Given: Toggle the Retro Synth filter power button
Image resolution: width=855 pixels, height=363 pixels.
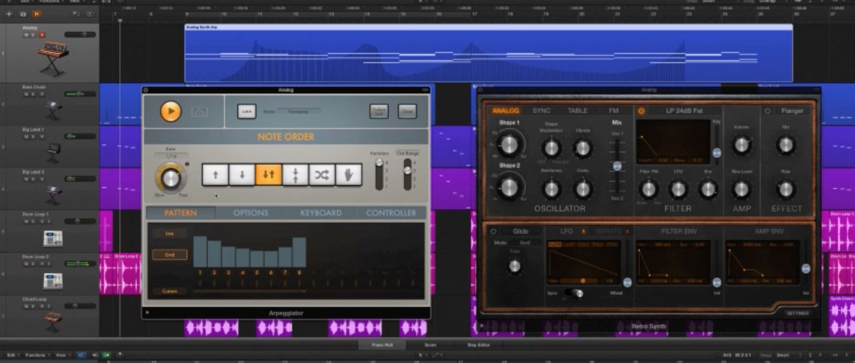Looking at the screenshot, I should (641, 111).
